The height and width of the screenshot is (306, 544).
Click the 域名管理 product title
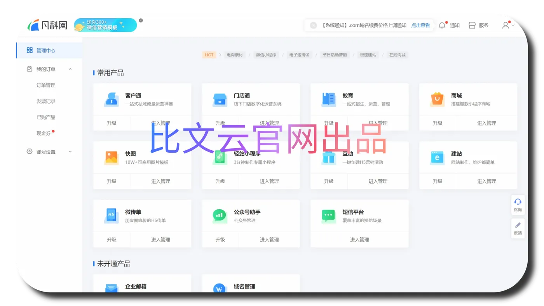coord(244,287)
